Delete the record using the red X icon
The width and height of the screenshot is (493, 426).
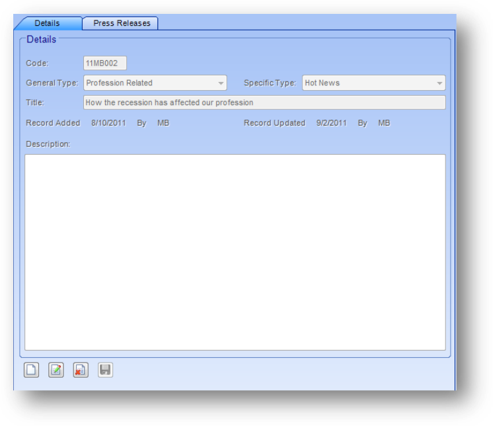click(x=81, y=370)
